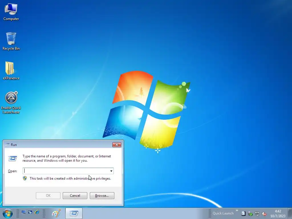Expand the Quick Launch toolbar chevron
292x219 pixels.
[237, 210]
